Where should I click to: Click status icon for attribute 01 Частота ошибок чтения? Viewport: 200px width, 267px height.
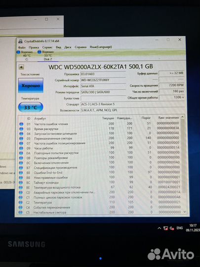pos(21,124)
